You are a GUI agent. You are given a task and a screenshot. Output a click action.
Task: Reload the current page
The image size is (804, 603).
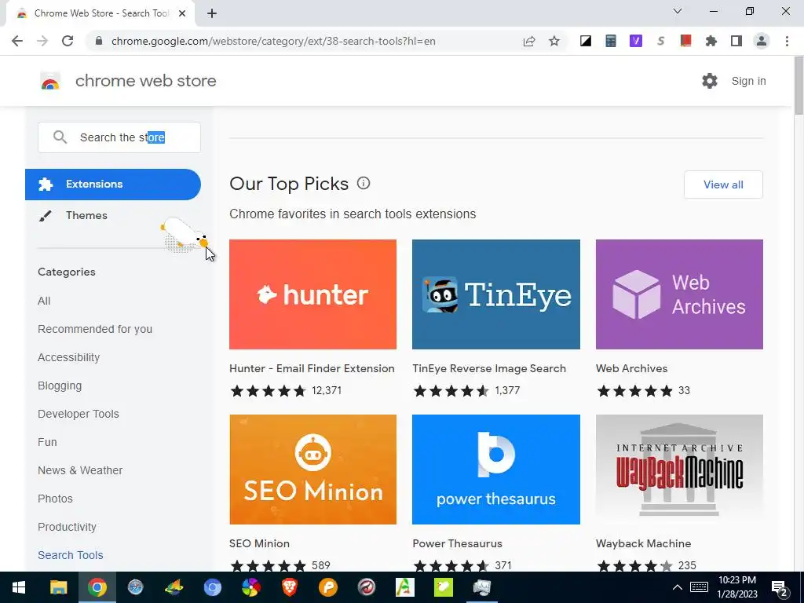(68, 41)
